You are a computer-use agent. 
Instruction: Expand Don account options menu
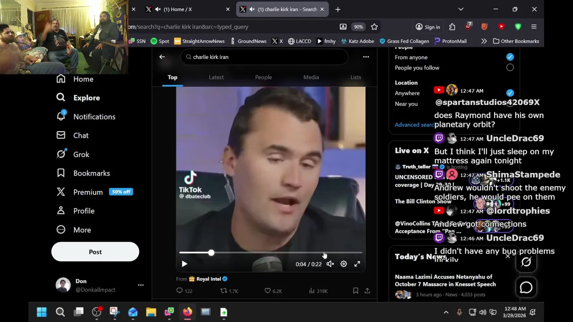click(141, 285)
